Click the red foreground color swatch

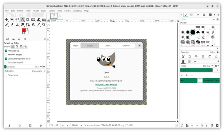(x=24, y=30)
